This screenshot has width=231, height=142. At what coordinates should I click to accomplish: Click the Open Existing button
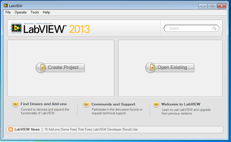tap(170, 67)
